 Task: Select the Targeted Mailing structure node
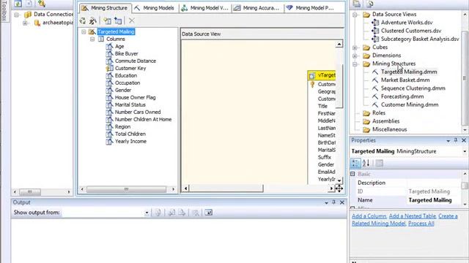pos(116,31)
